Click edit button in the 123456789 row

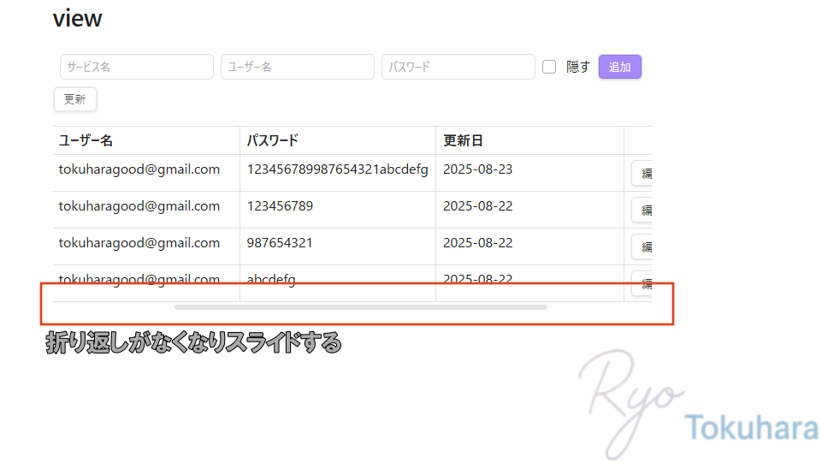pos(643,211)
